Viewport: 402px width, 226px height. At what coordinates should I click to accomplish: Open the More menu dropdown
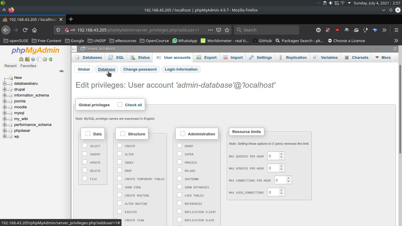pos(383,58)
